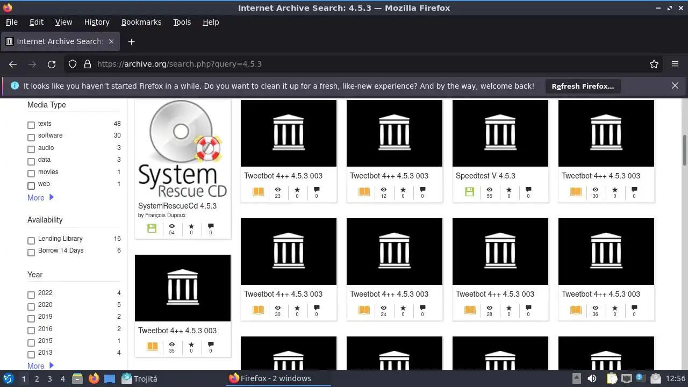The height and width of the screenshot is (387, 688).
Task: Click the archive.org URL address field
Action: click(370, 64)
